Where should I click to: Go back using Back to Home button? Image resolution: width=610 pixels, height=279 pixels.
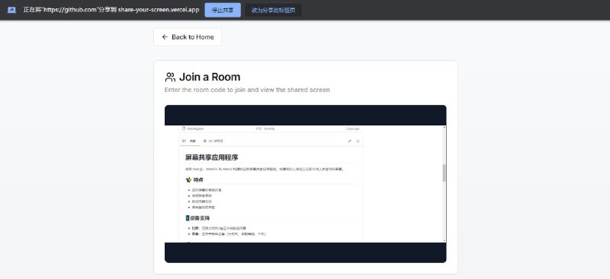188,36
